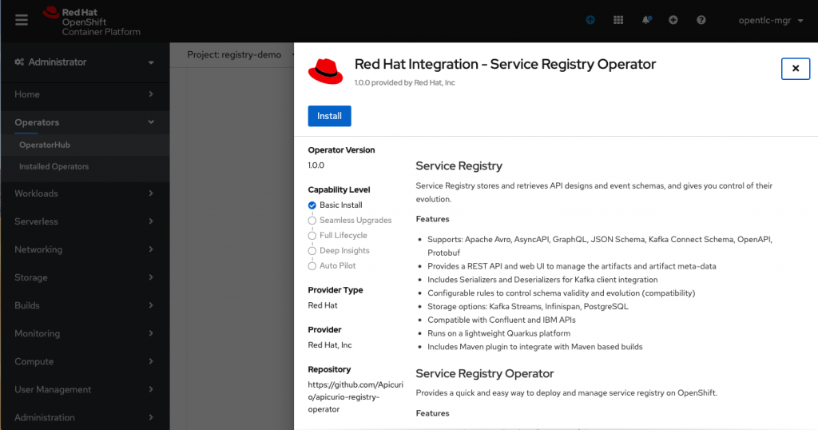Image resolution: width=818 pixels, height=430 pixels.
Task: Expand the Home navigation section
Action: point(85,94)
